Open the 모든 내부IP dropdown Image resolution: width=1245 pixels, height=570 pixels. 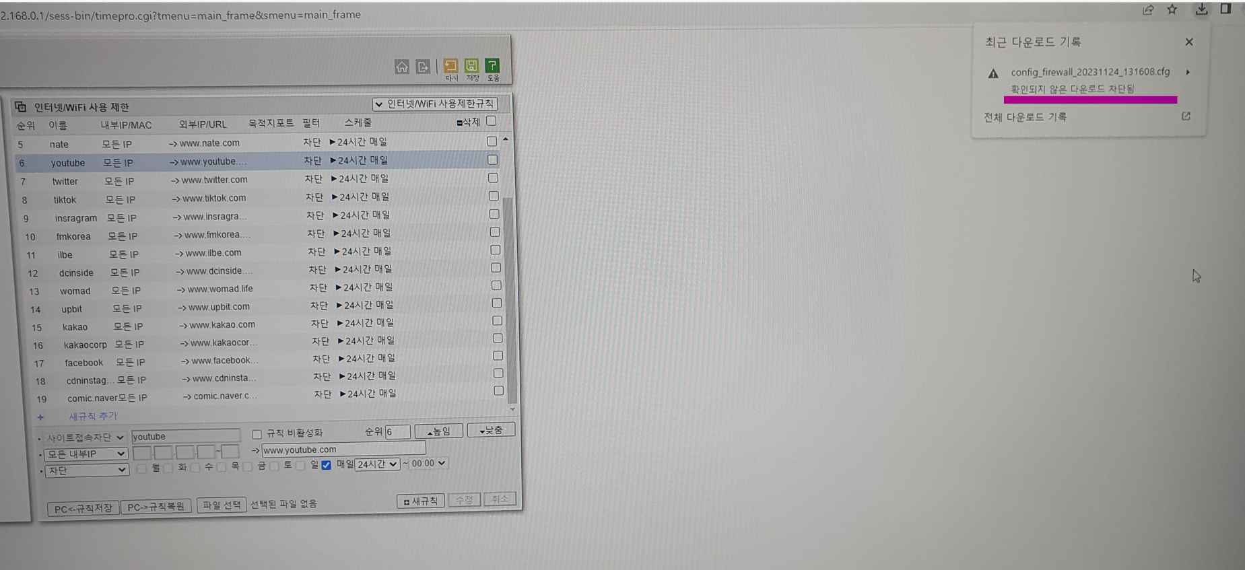[86, 454]
